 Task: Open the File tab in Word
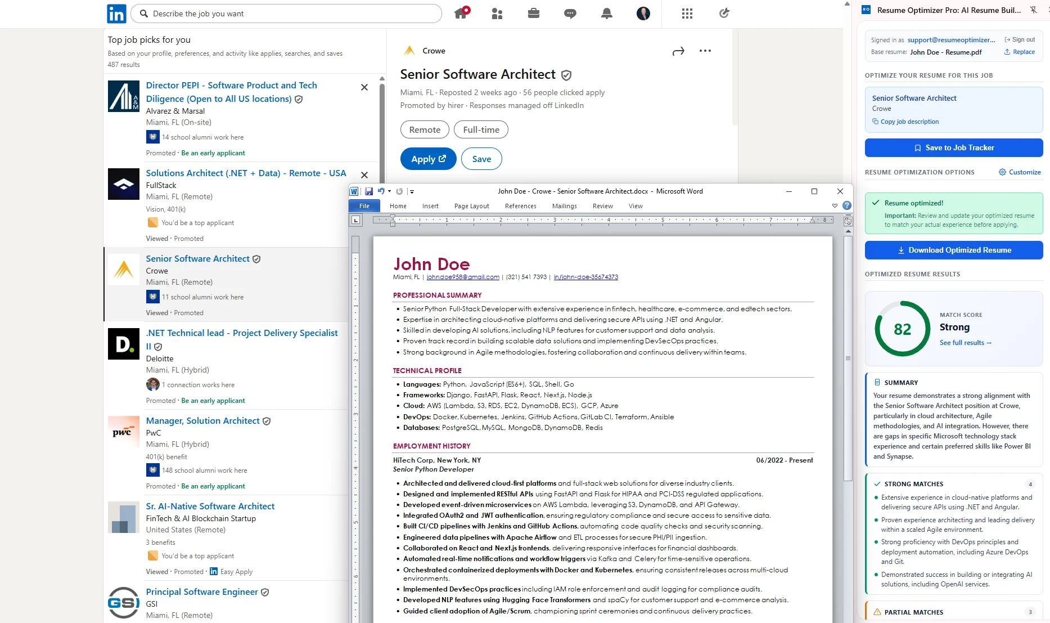[364, 206]
